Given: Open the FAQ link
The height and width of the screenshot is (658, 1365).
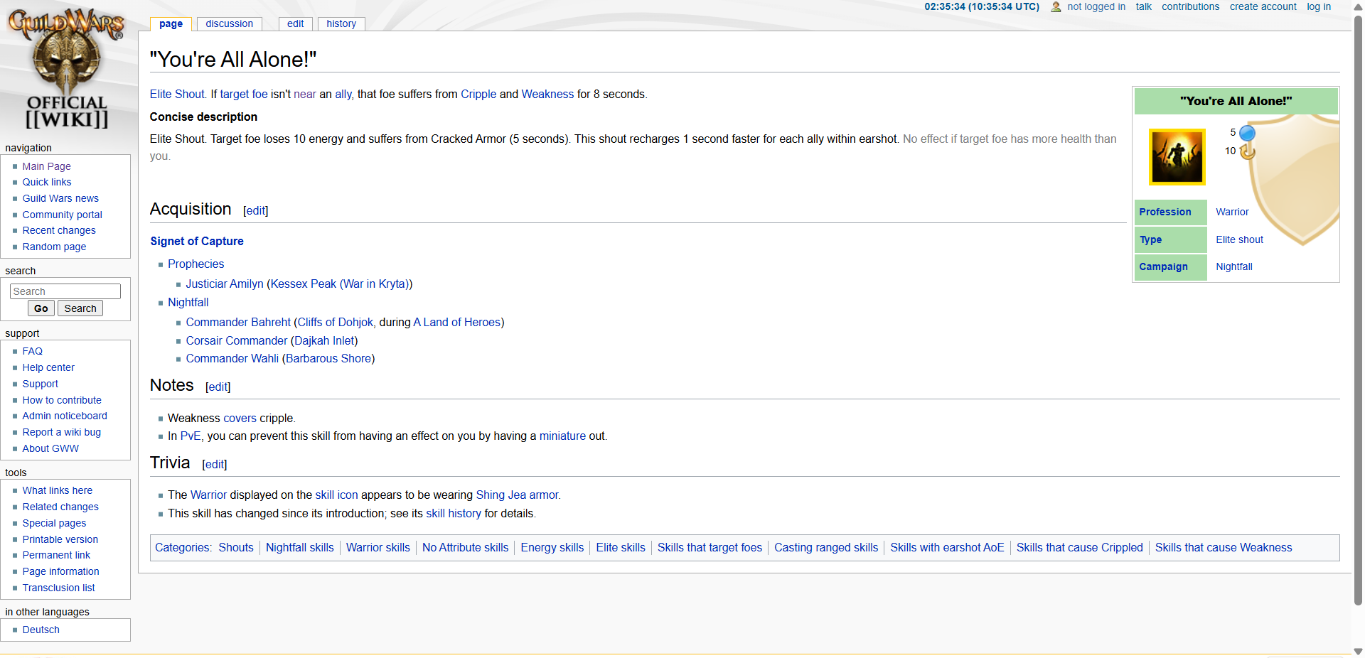Looking at the screenshot, I should [33, 351].
